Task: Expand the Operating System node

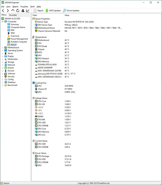Action: coord(3,51)
